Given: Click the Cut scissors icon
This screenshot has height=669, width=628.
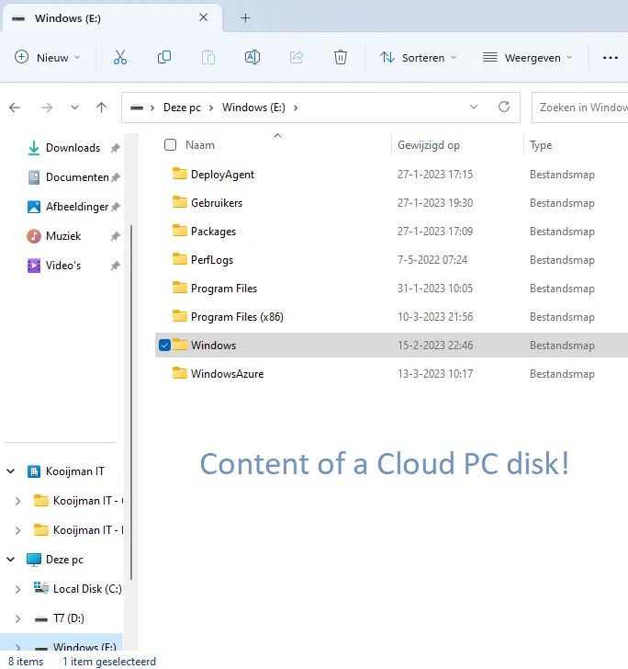Looking at the screenshot, I should [x=119, y=57].
